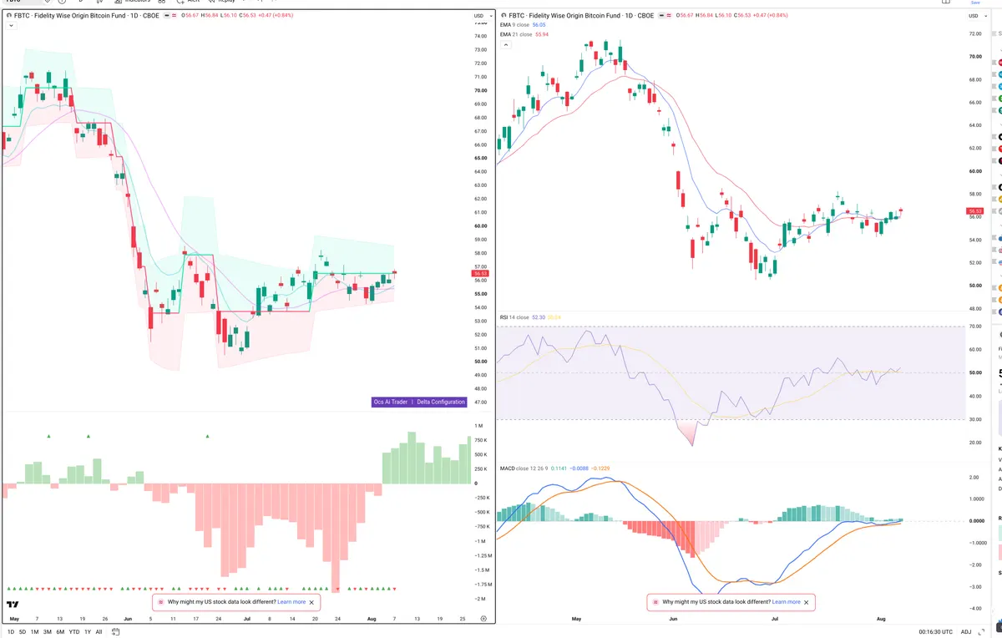Image resolution: width=1002 pixels, height=638 pixels.
Task: Select the 1M time range
Action: [34, 631]
